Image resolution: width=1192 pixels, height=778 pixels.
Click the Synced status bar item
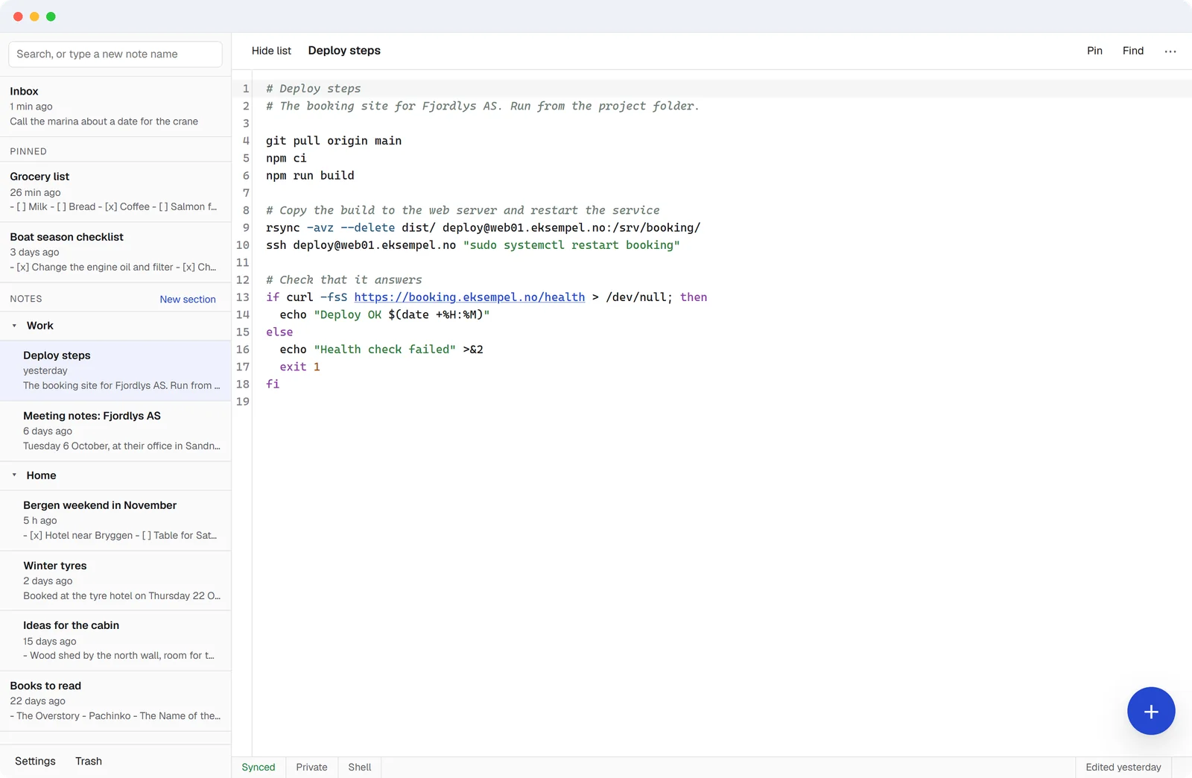[x=259, y=768]
